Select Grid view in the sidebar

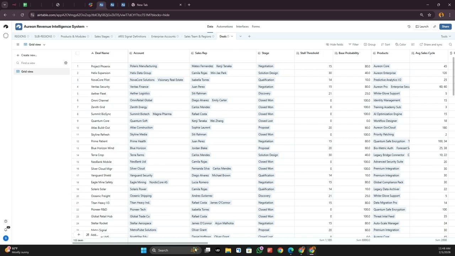(41, 71)
